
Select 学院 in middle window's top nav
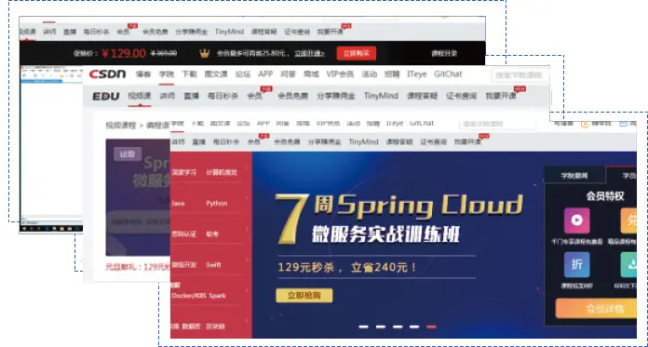pos(167,74)
